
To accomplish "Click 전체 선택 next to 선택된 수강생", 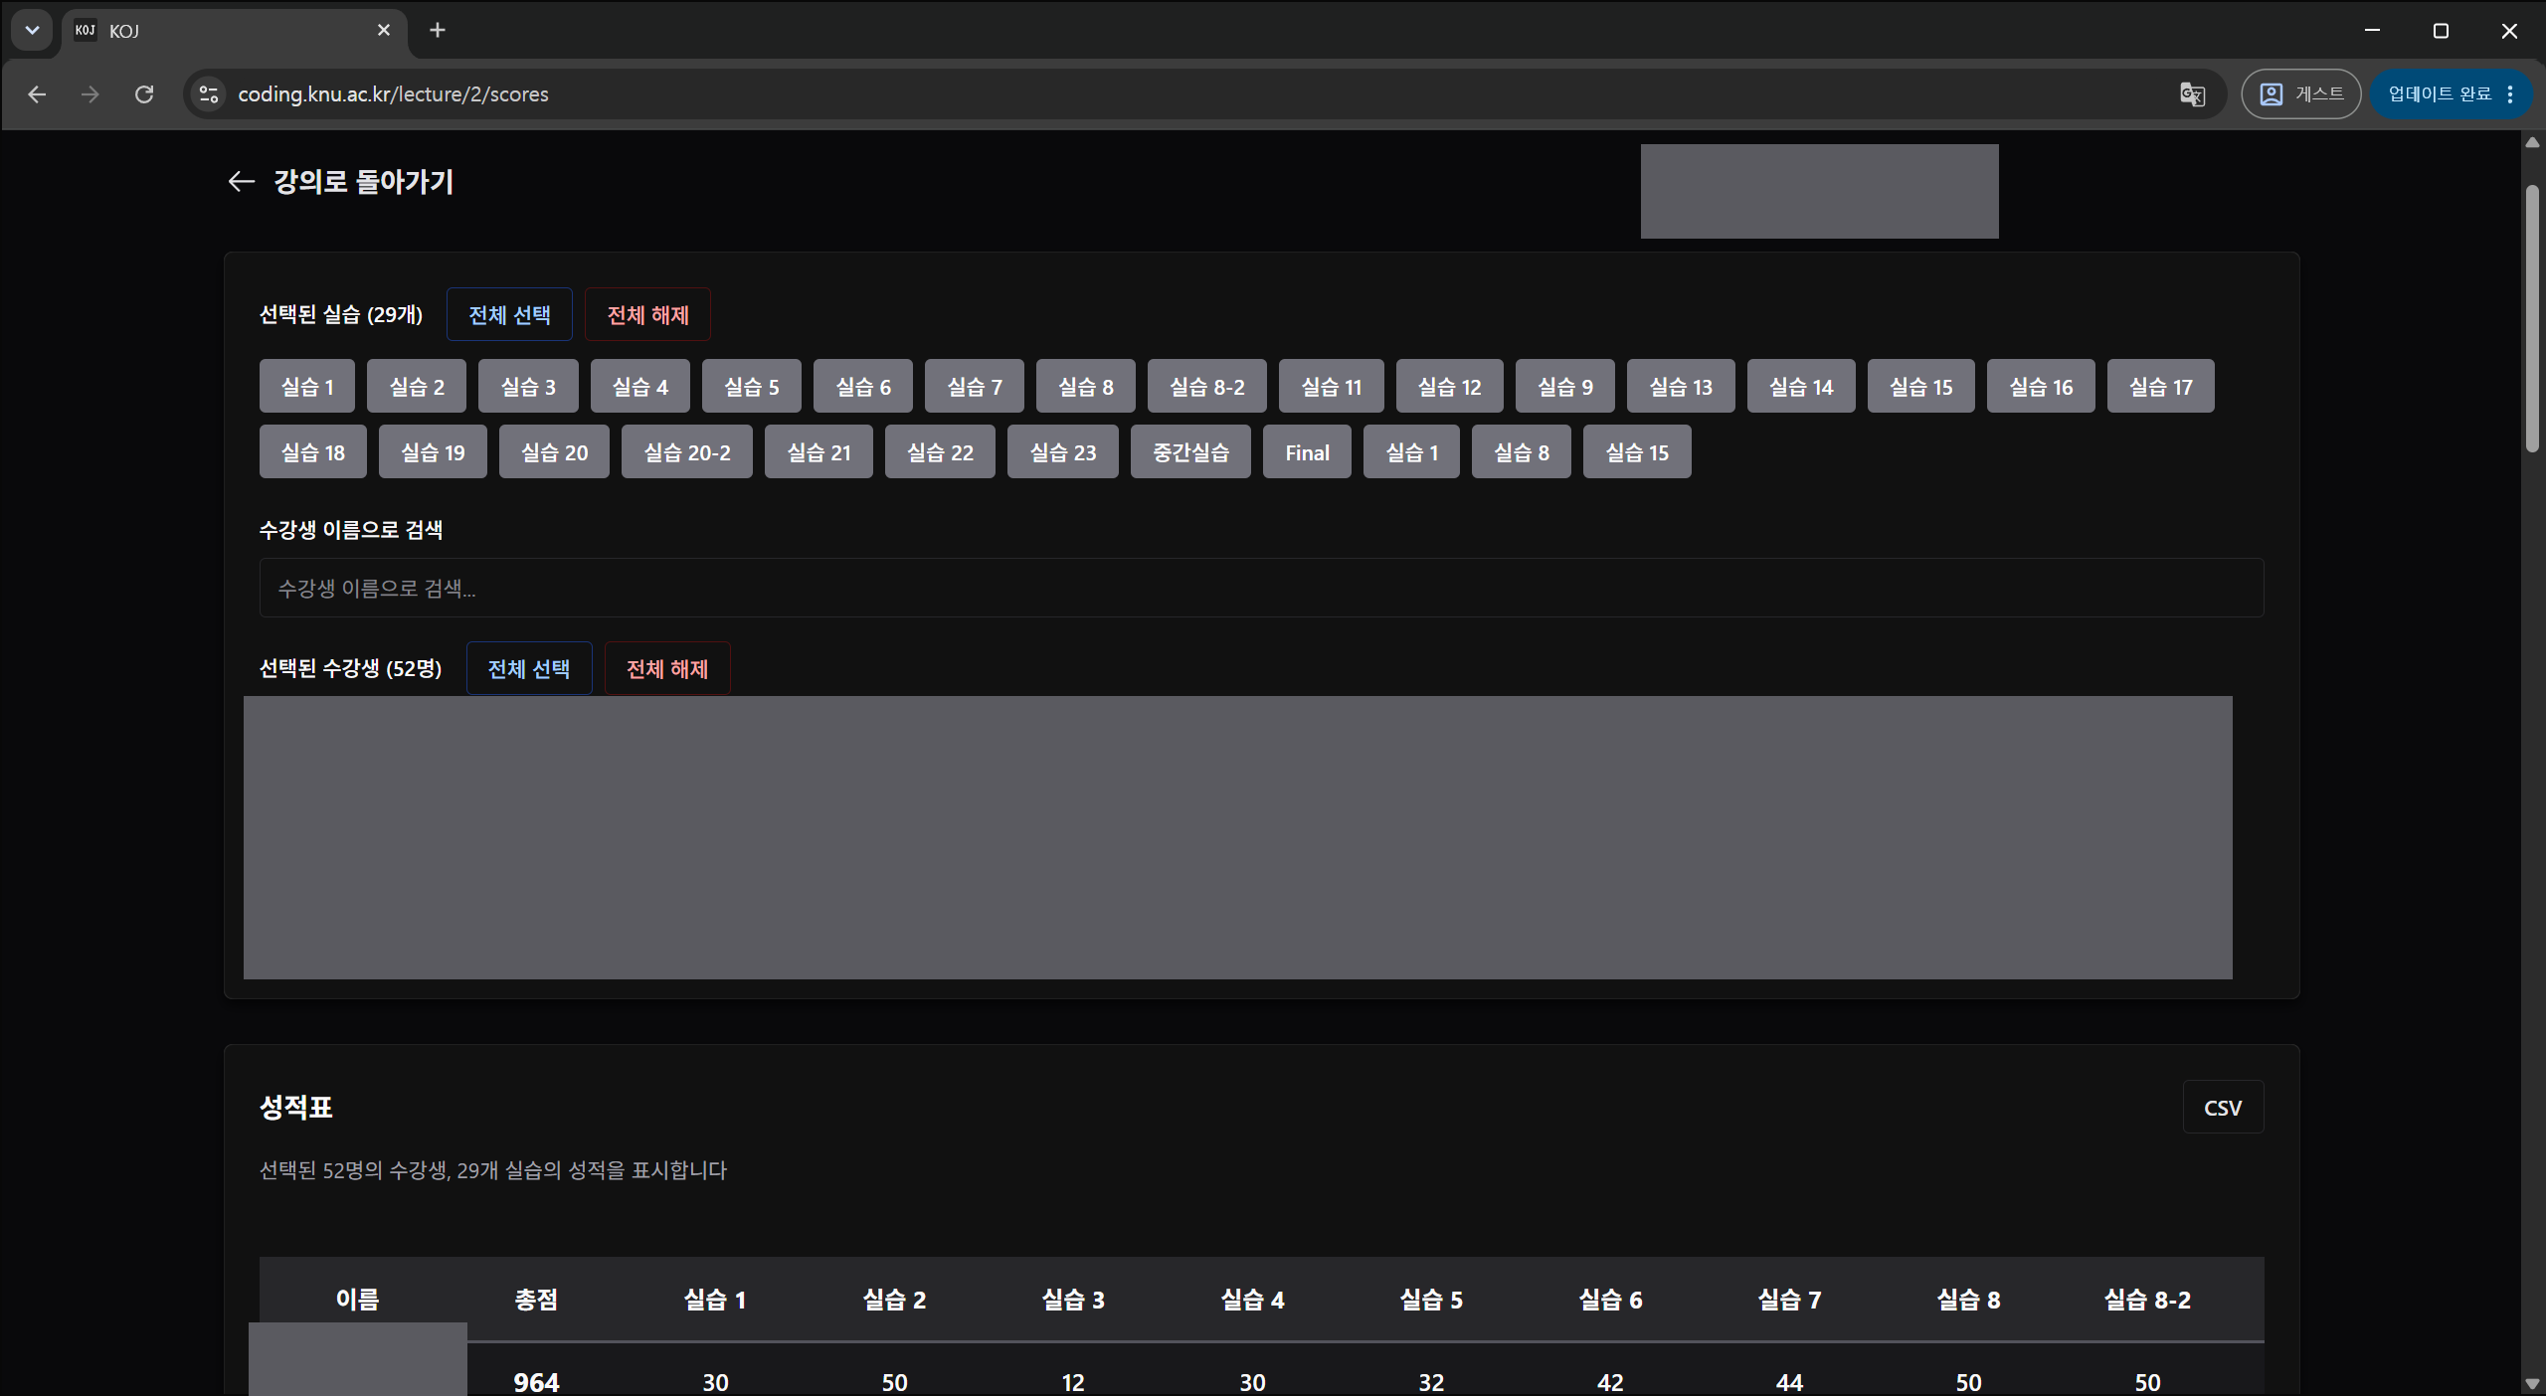I will [x=528, y=669].
